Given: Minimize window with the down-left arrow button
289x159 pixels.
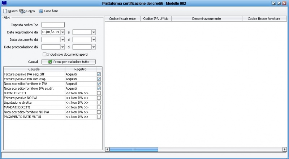Looking at the screenshot, I should (x=274, y=3).
